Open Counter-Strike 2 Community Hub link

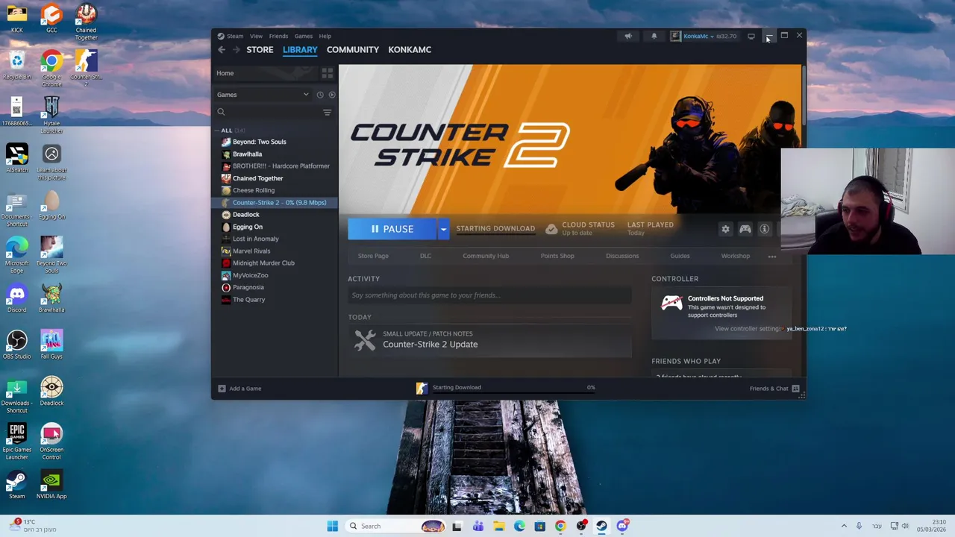pos(486,256)
